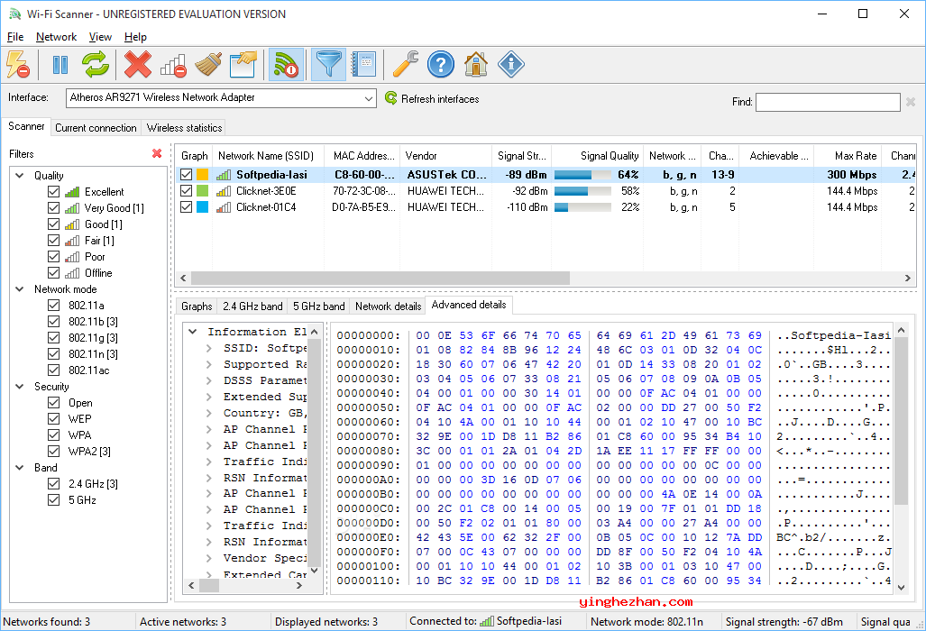
Task: Sort by MAC Address column header
Action: click(x=362, y=156)
